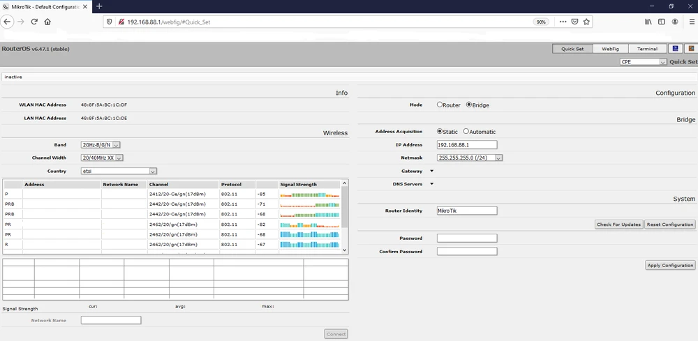Open the Library icon in toolbar

[x=648, y=22]
